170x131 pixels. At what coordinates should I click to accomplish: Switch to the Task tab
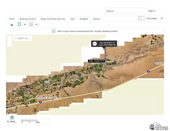pos(73,19)
